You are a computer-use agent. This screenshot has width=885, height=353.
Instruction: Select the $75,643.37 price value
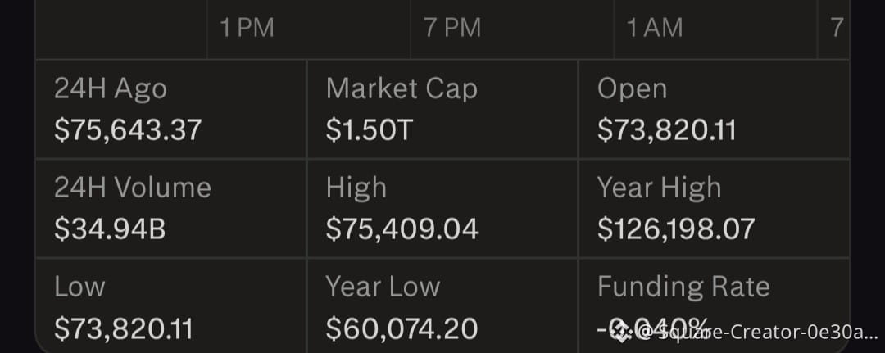[128, 130]
